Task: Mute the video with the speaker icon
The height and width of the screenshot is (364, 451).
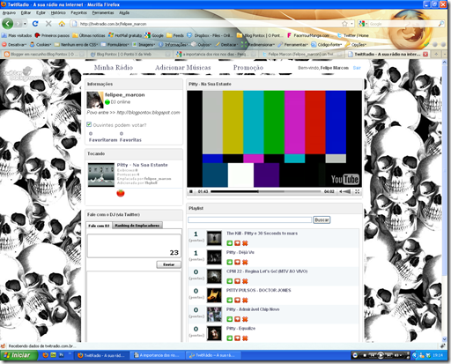Action: (x=341, y=191)
